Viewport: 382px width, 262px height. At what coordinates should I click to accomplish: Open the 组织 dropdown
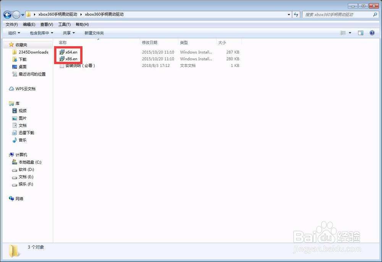[x=14, y=33]
